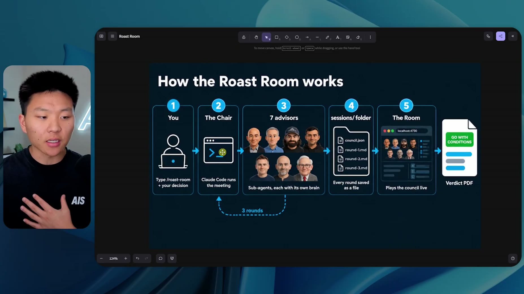
Task: Click the "Verdict PDF" caption
Action: (459, 183)
